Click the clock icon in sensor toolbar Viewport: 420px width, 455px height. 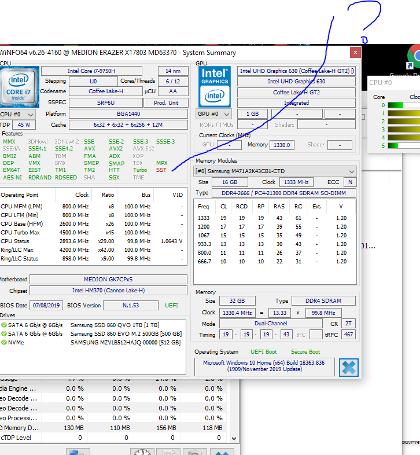point(141,451)
